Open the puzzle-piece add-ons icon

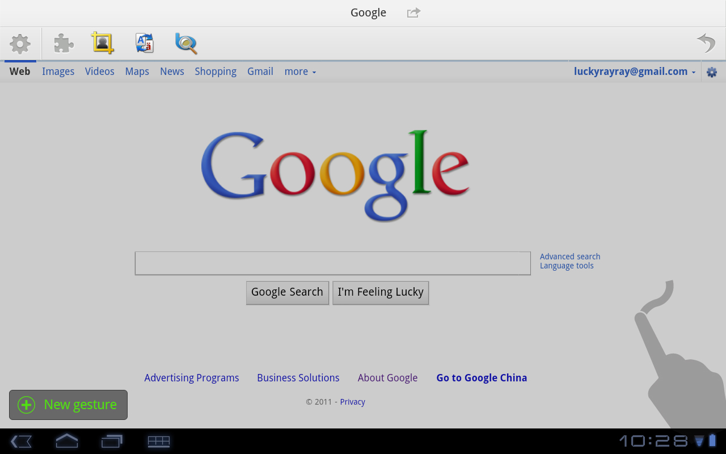tap(64, 43)
